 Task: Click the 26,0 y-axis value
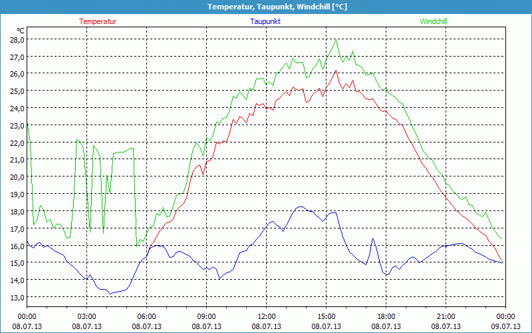[18, 74]
